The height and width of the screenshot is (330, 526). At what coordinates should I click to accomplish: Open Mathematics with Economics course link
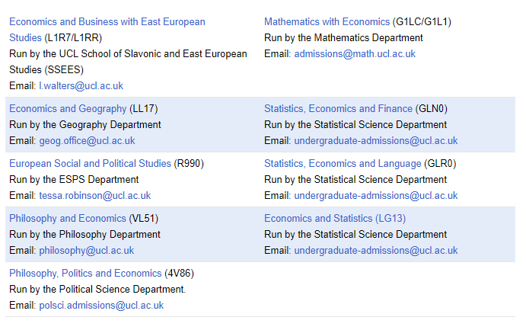(327, 22)
